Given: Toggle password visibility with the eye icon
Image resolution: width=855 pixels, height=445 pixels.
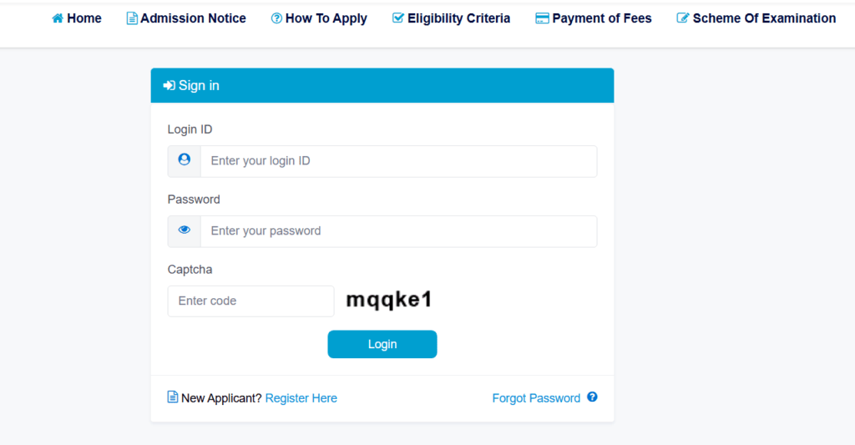Looking at the screenshot, I should 185,230.
